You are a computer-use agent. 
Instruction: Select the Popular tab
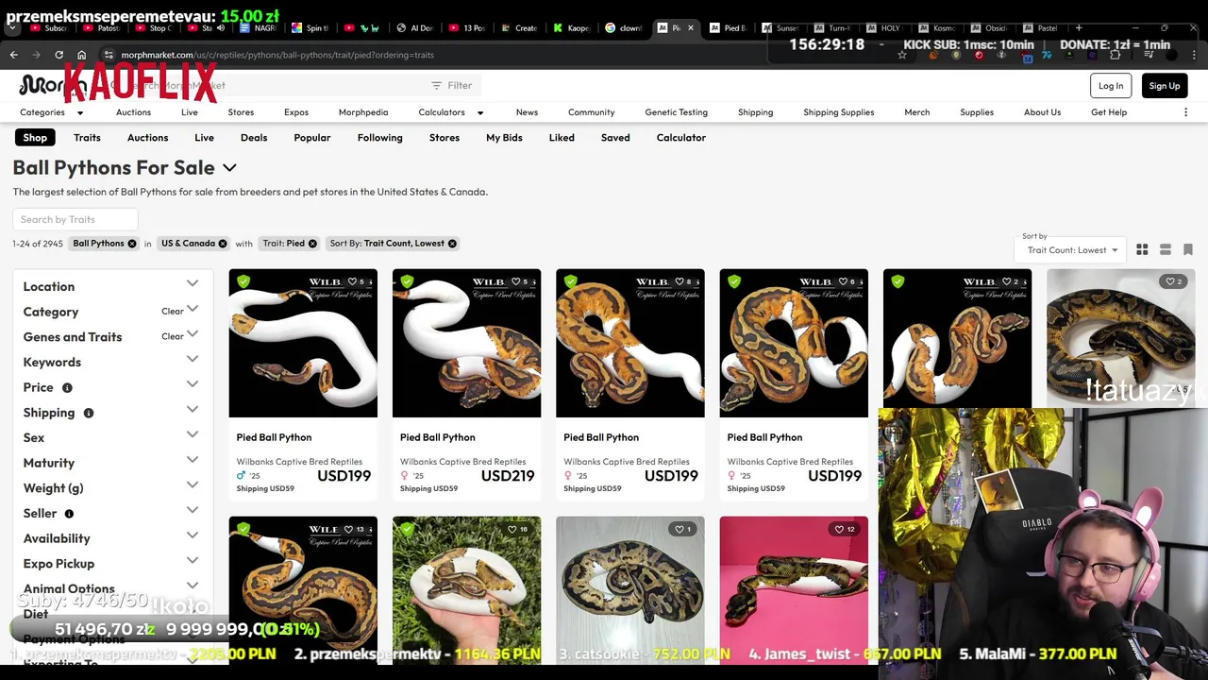312,138
